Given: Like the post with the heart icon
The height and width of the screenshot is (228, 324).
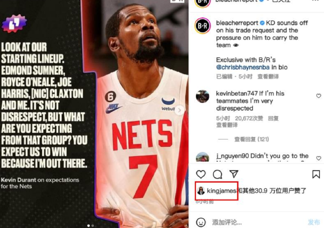Looking at the screenshot, I should (x=201, y=174).
